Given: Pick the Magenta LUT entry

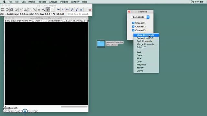Looking at the screenshot, I should coord(146,64).
